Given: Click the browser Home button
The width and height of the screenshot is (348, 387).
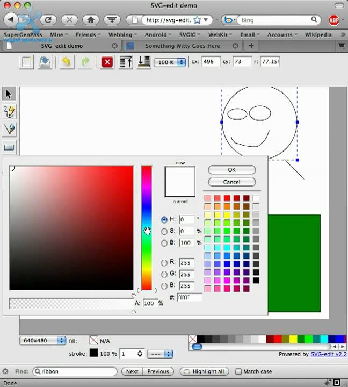Looking at the screenshot, I should pyautogui.click(x=91, y=20).
